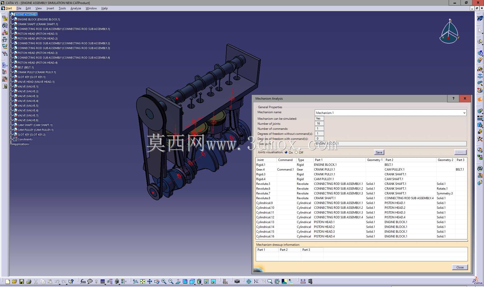This screenshot has width=484, height=287.
Task: Select the Gear.4 joint row
Action: pos(361,170)
